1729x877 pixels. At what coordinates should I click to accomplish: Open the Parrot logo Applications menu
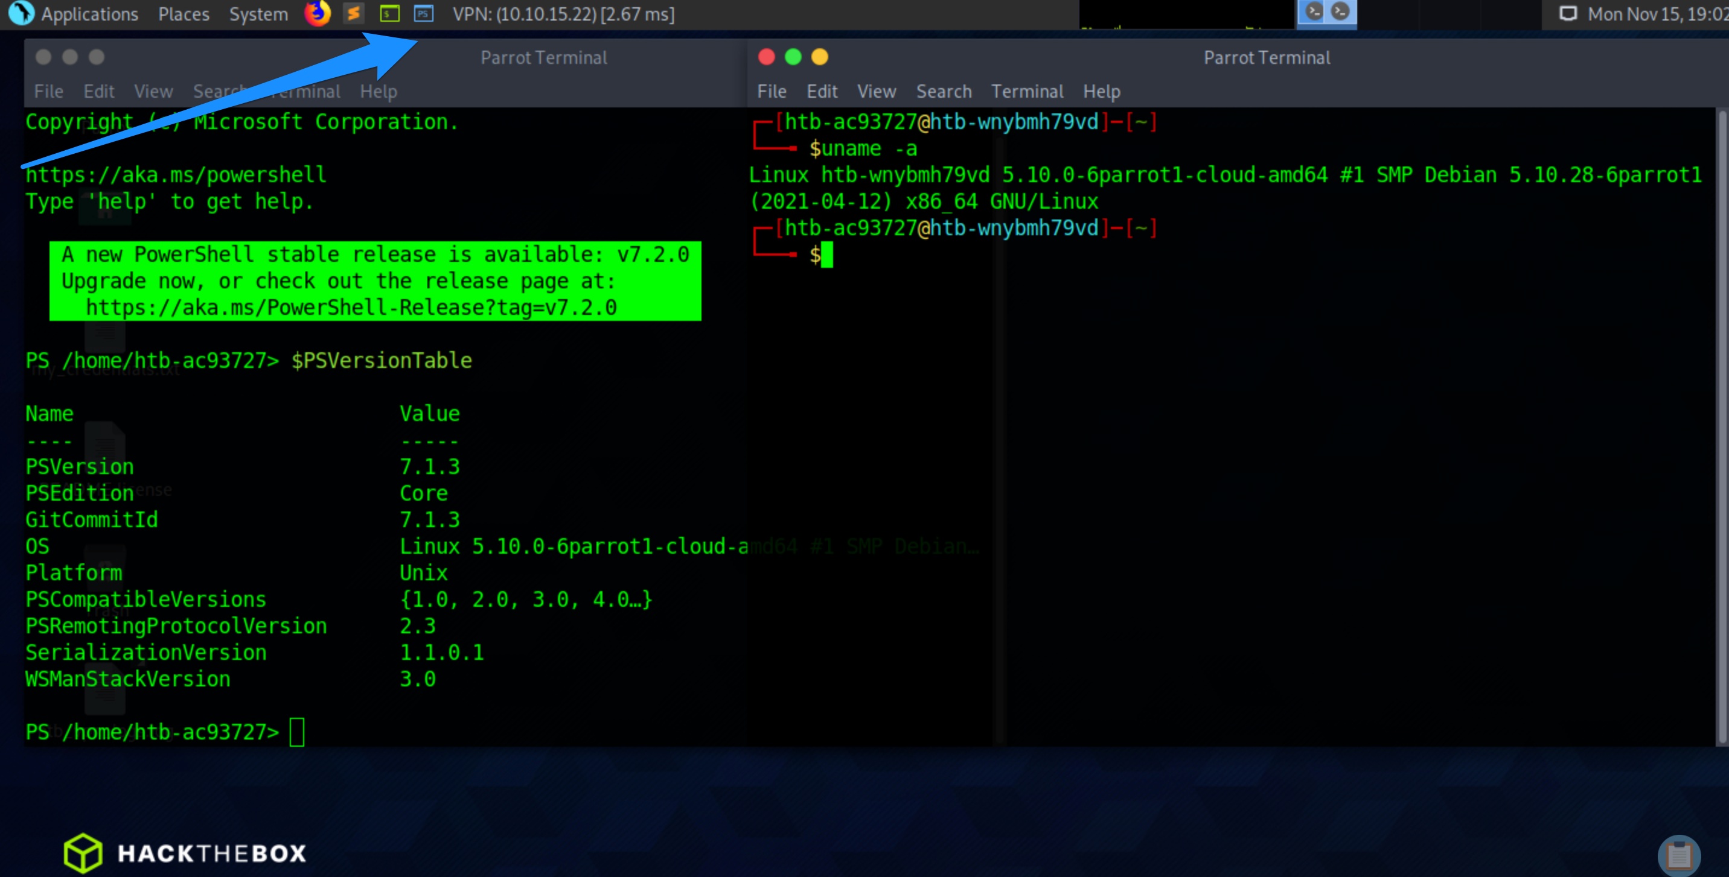[21, 13]
